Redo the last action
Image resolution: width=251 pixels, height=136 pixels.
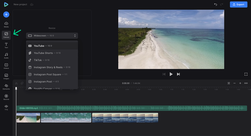pyautogui.click(x=222, y=4)
